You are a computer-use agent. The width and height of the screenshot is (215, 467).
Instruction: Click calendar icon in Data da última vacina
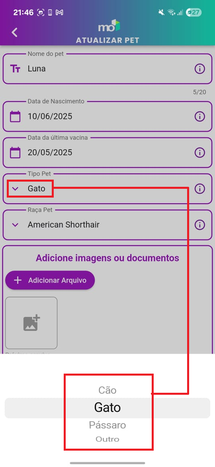click(15, 152)
